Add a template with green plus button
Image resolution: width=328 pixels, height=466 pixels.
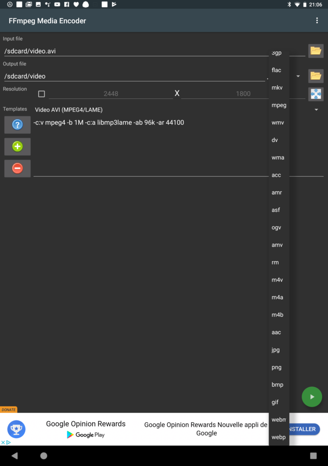tap(17, 147)
